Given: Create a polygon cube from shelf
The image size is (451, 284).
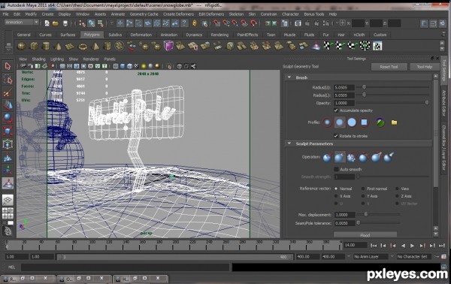Looking at the screenshot, I should click(34, 46).
